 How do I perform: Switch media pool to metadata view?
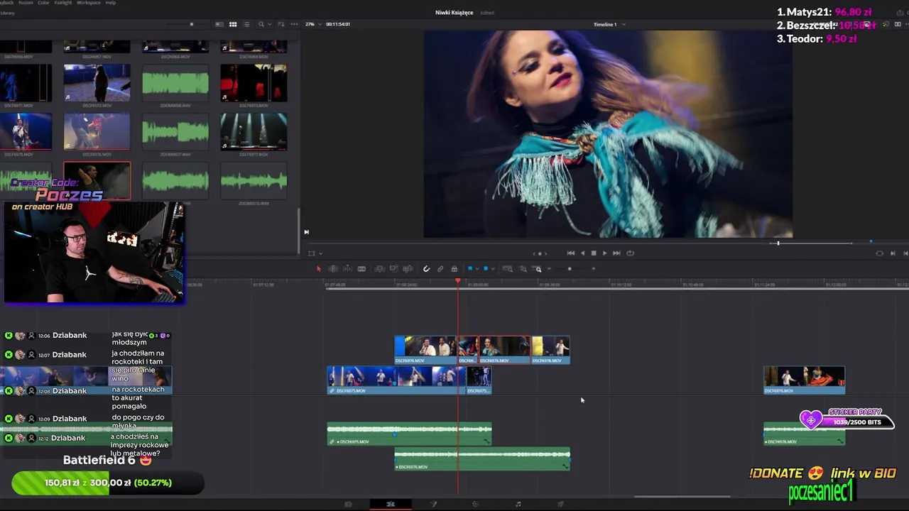pos(219,24)
